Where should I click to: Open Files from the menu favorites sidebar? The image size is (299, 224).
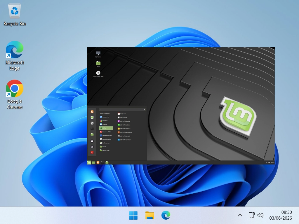[92, 134]
